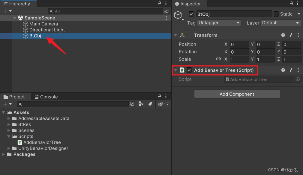Image resolution: width=303 pixels, height=175 pixels.
Task: Click Rotation Z field
Action: (292, 52)
